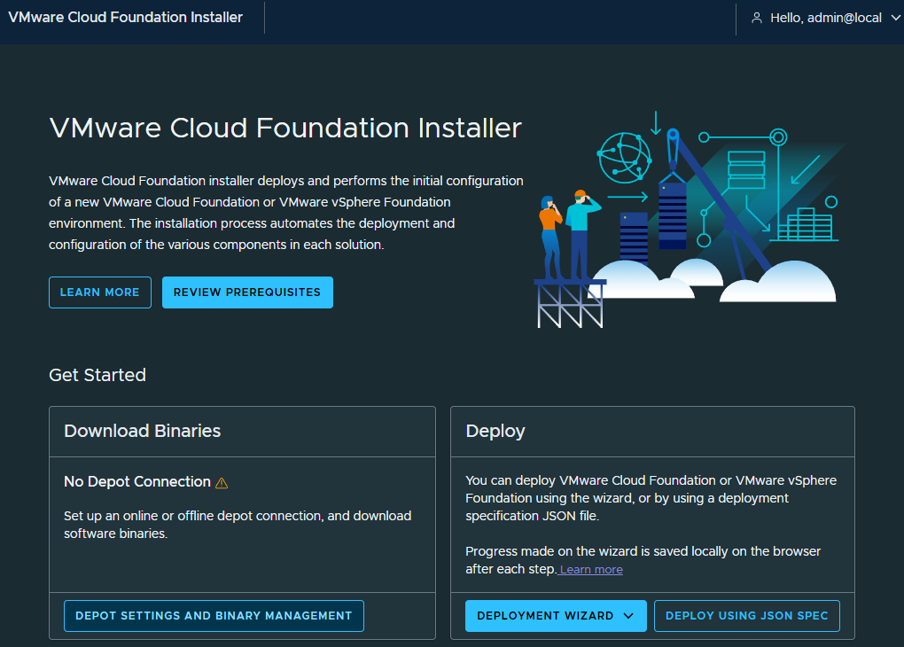Click the Get Started heading

point(97,375)
